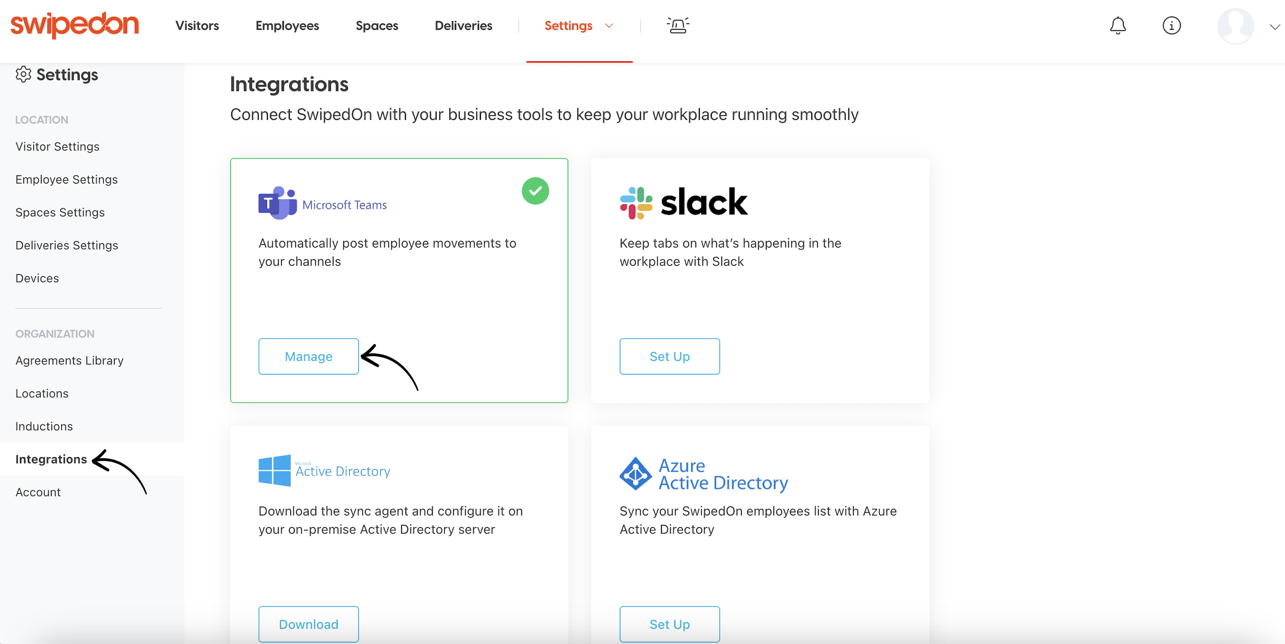Expand the profile menu chevron
1285x644 pixels.
(1275, 27)
